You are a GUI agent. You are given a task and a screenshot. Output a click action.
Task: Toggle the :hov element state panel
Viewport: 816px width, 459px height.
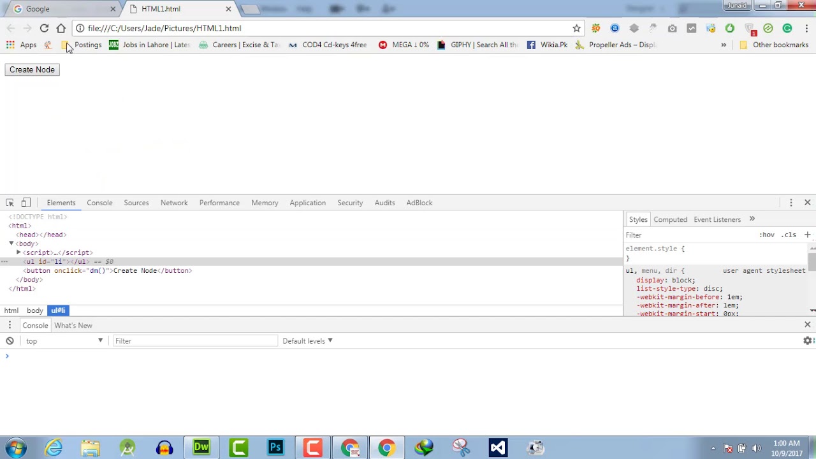click(767, 235)
